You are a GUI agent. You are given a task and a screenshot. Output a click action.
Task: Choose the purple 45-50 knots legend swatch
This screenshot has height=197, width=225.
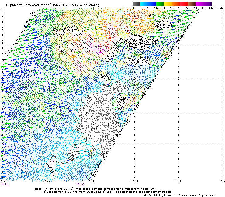pyautogui.click(x=207, y=4)
